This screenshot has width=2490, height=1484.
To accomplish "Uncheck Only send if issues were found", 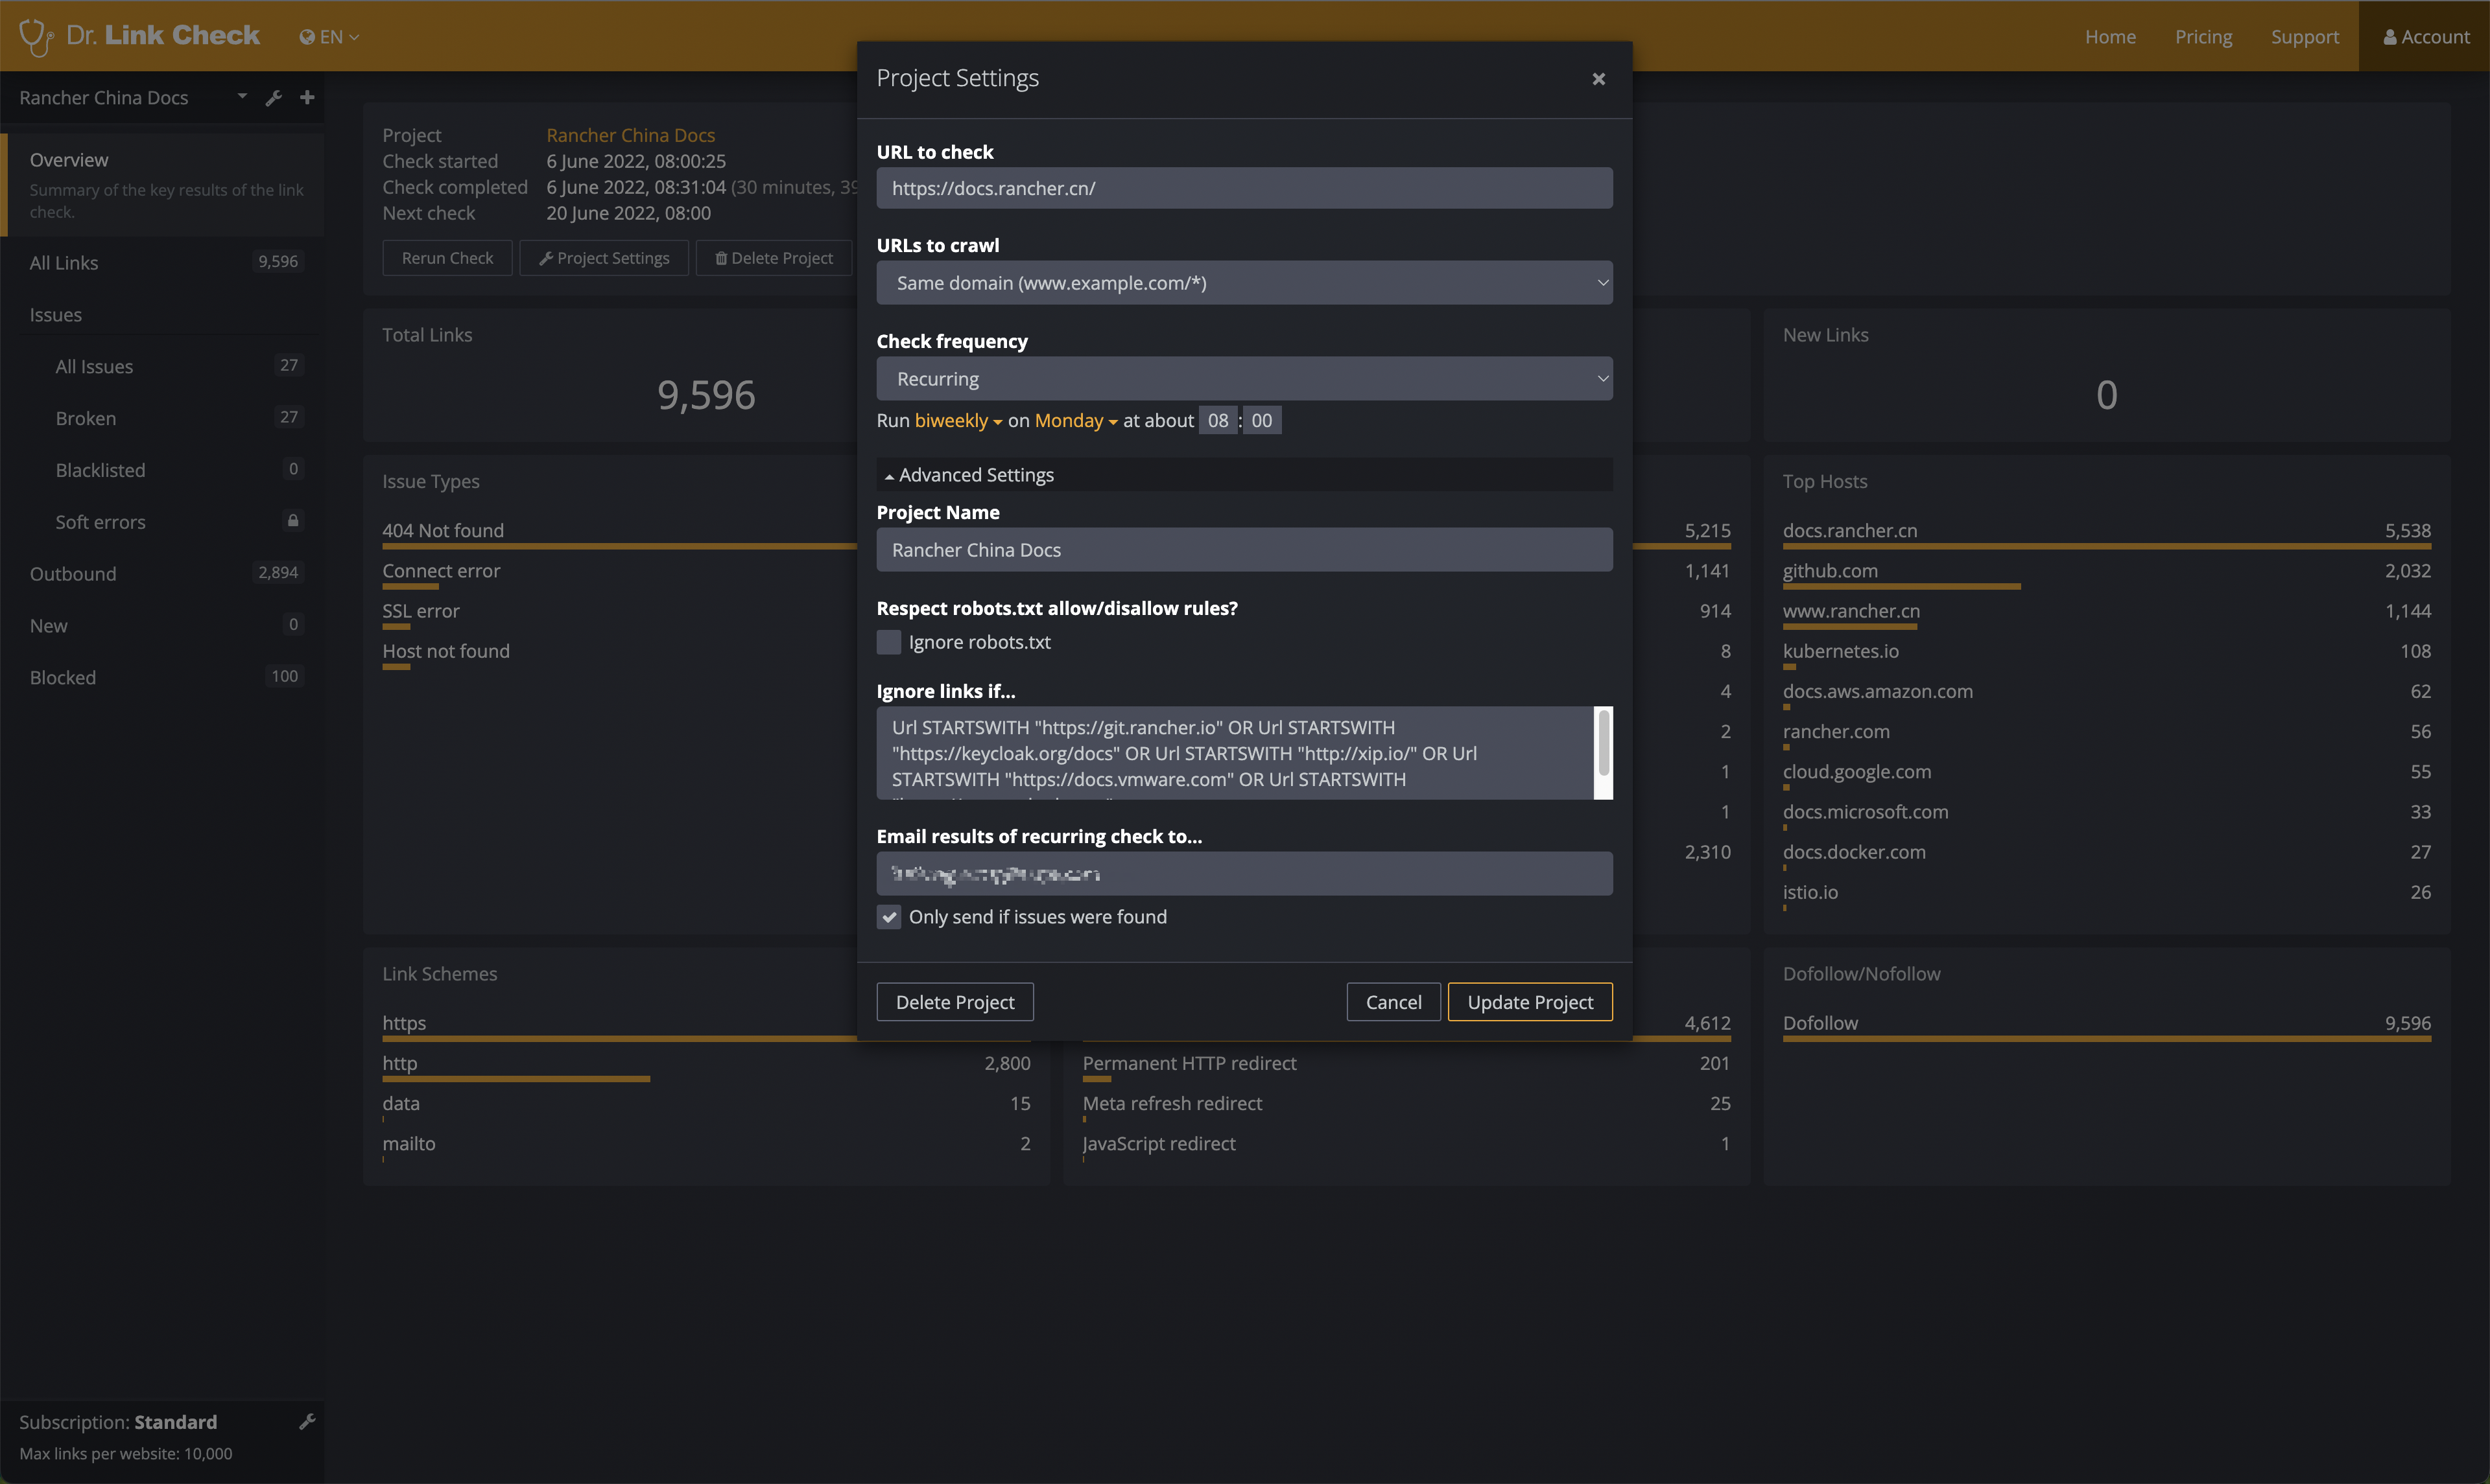I will [888, 917].
